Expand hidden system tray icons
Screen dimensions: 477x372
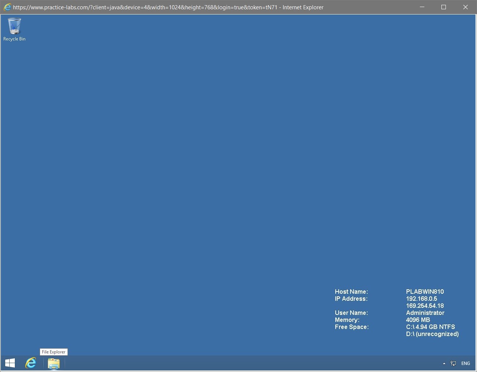(444, 363)
